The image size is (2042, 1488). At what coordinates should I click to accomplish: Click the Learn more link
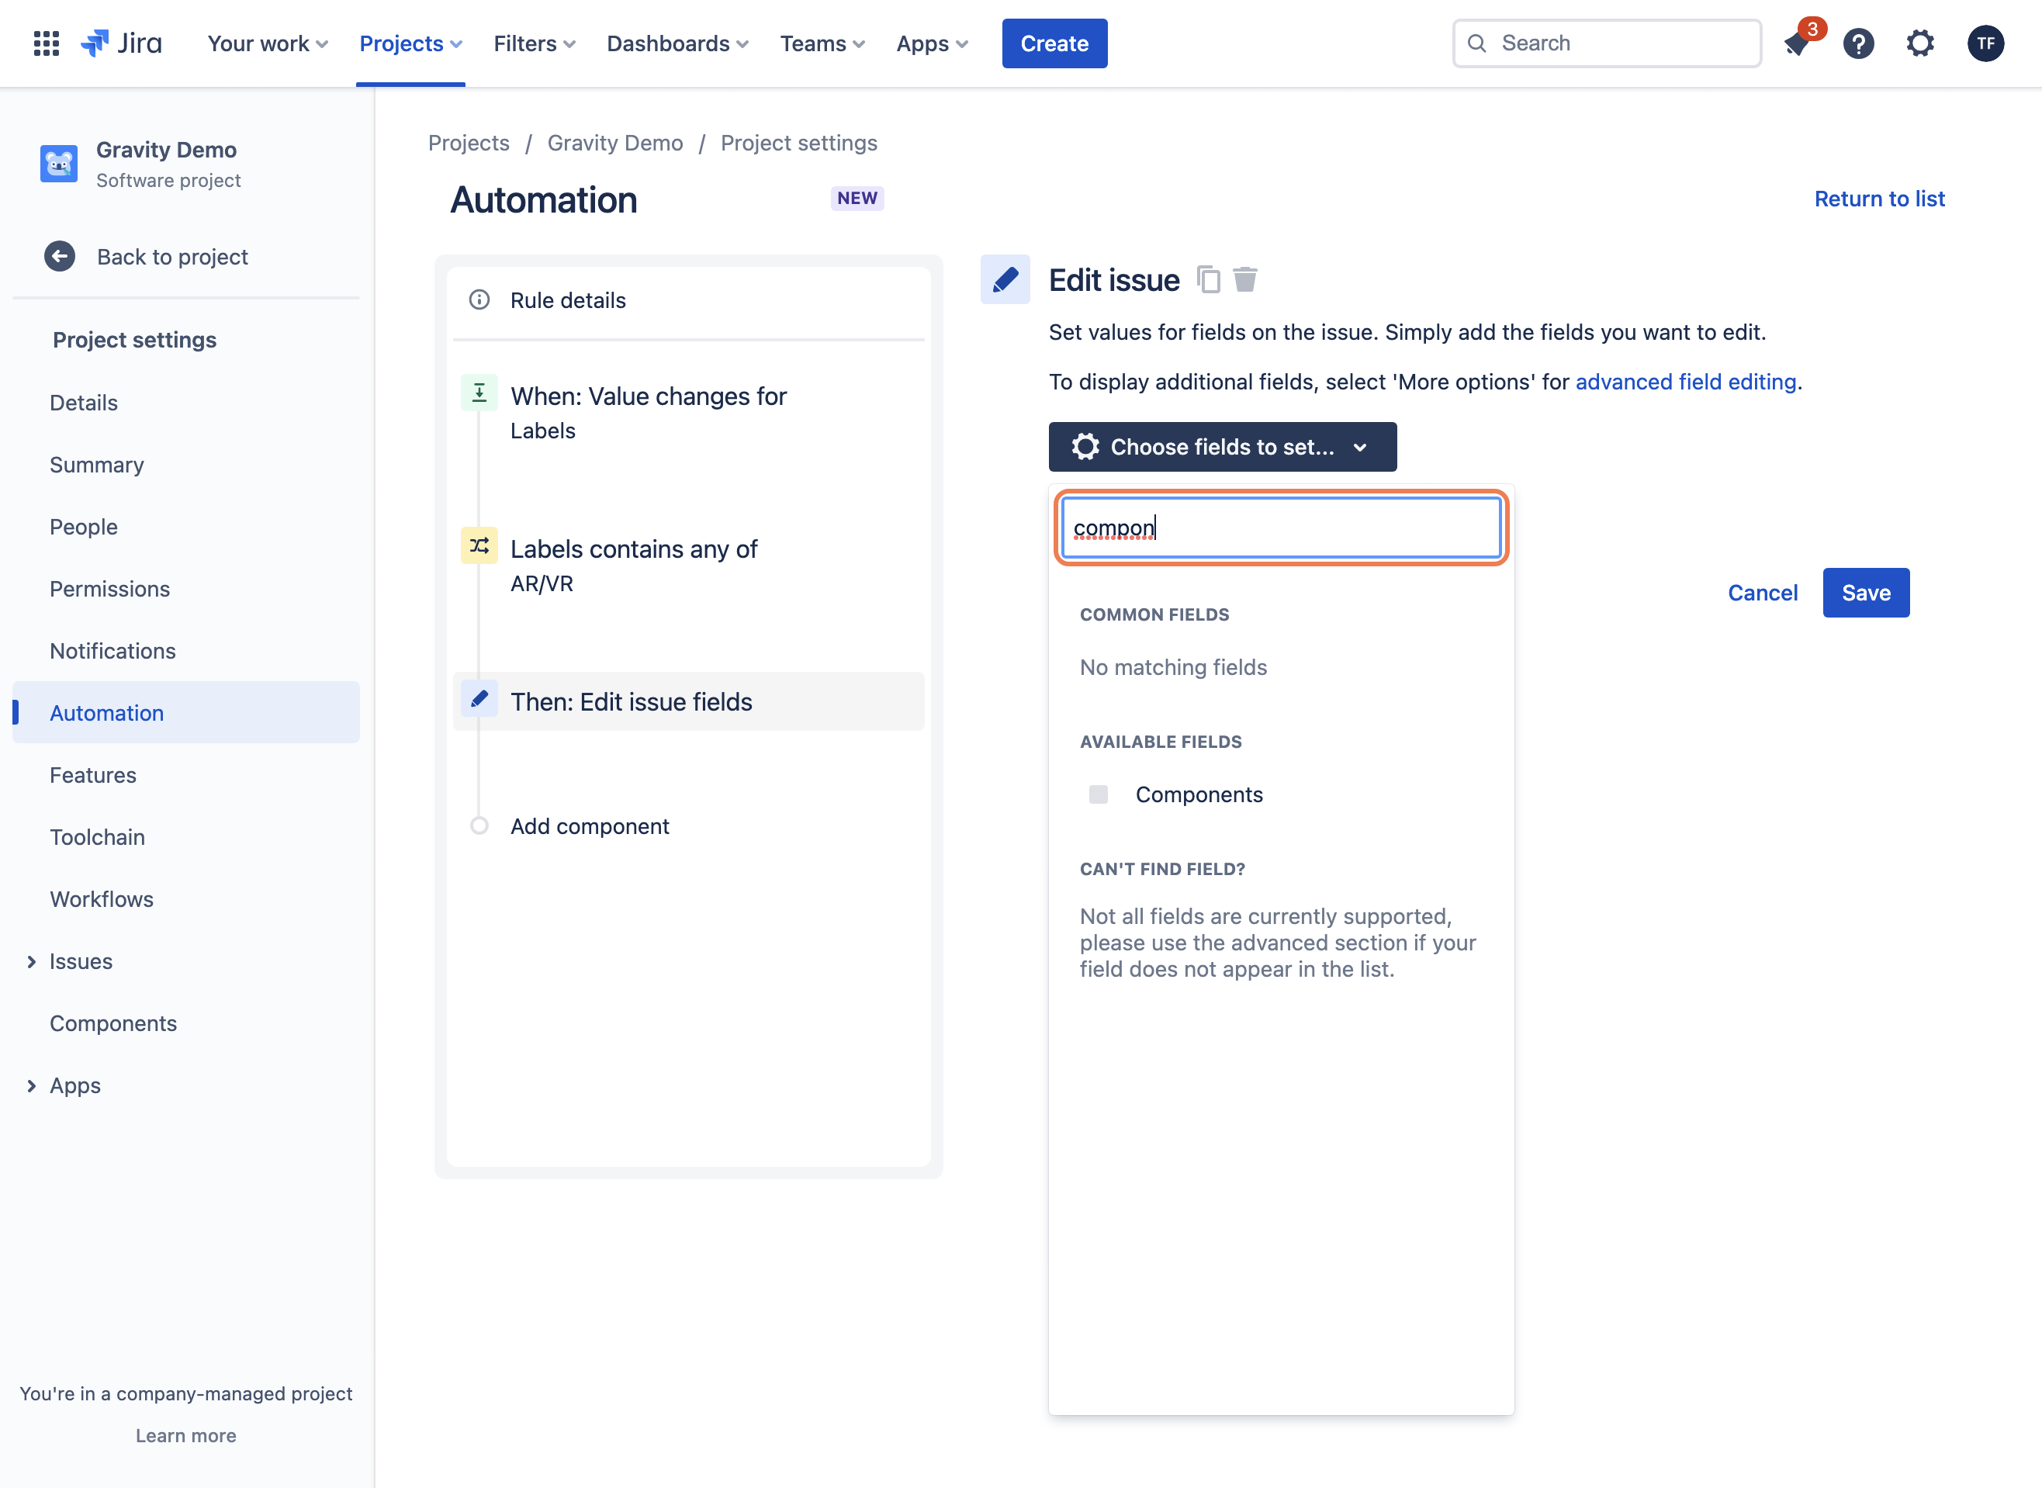pos(185,1436)
